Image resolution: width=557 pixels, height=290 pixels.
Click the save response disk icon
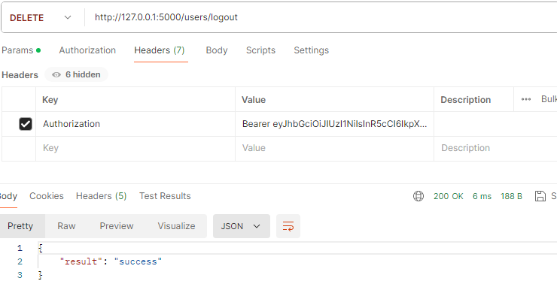point(540,196)
